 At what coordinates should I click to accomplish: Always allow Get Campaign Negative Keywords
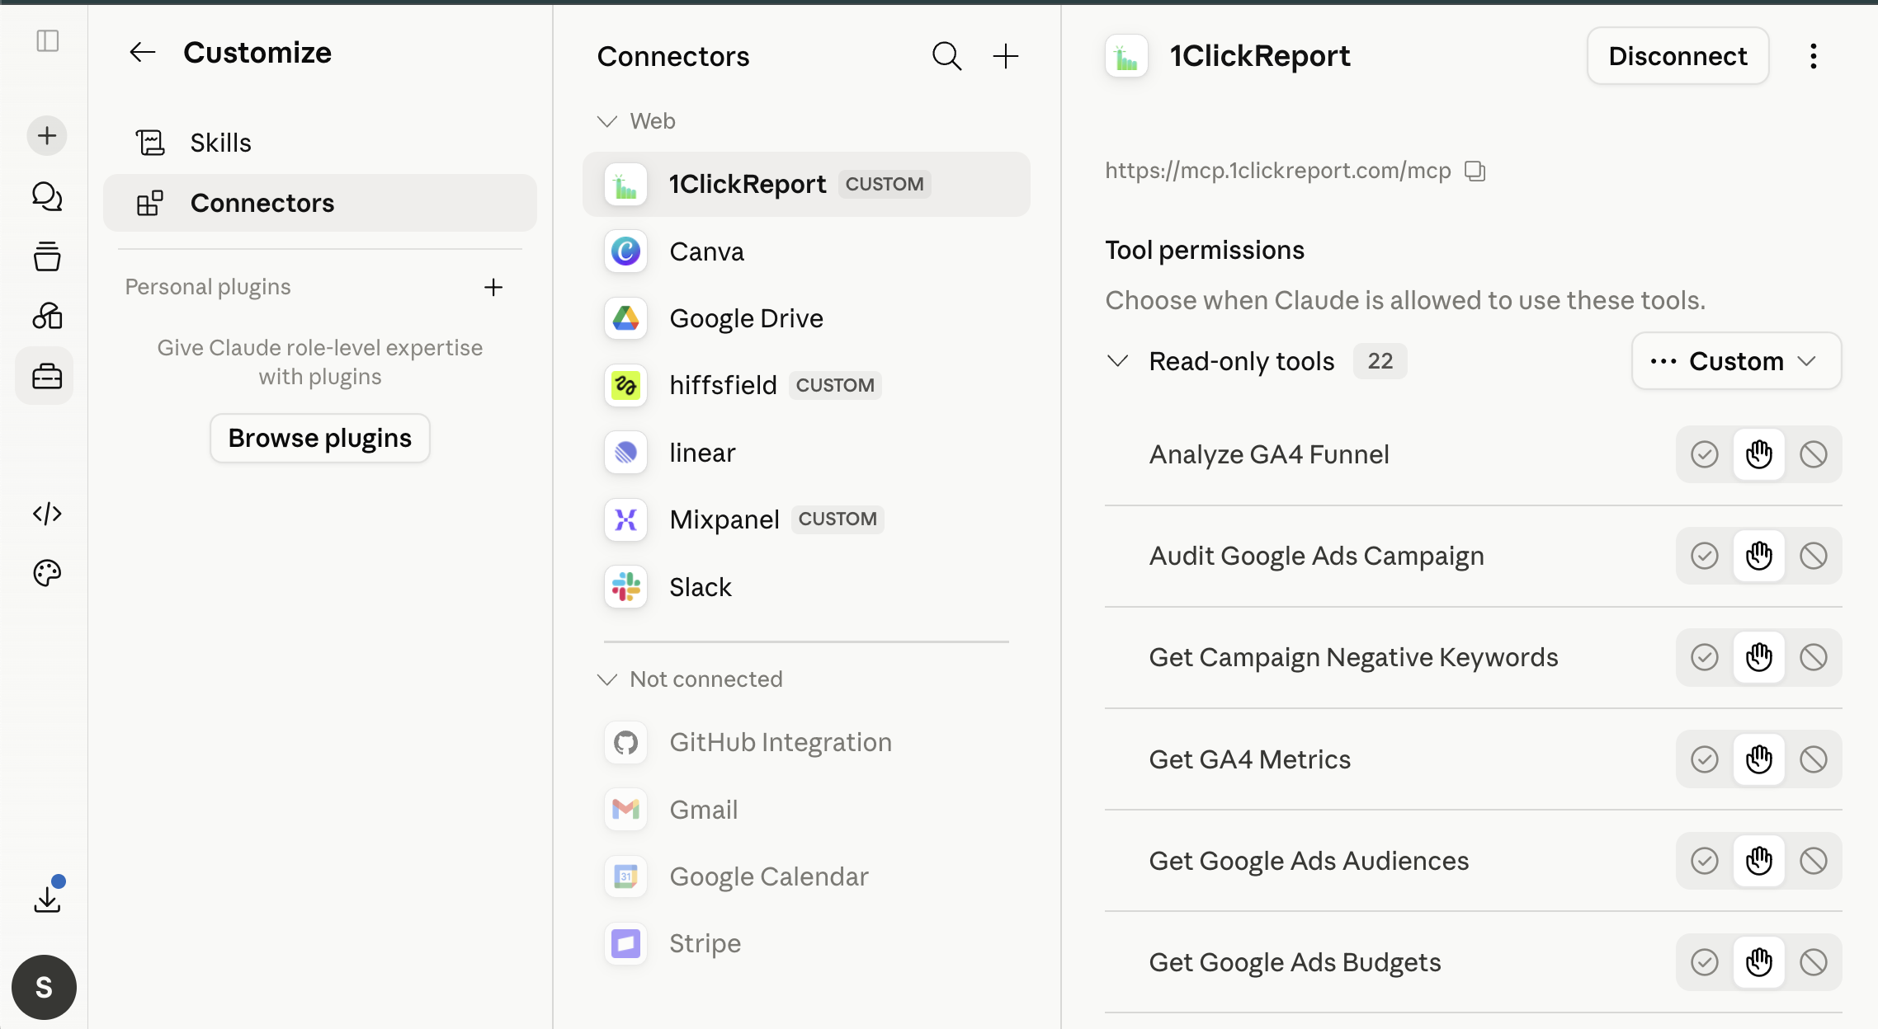click(1704, 657)
